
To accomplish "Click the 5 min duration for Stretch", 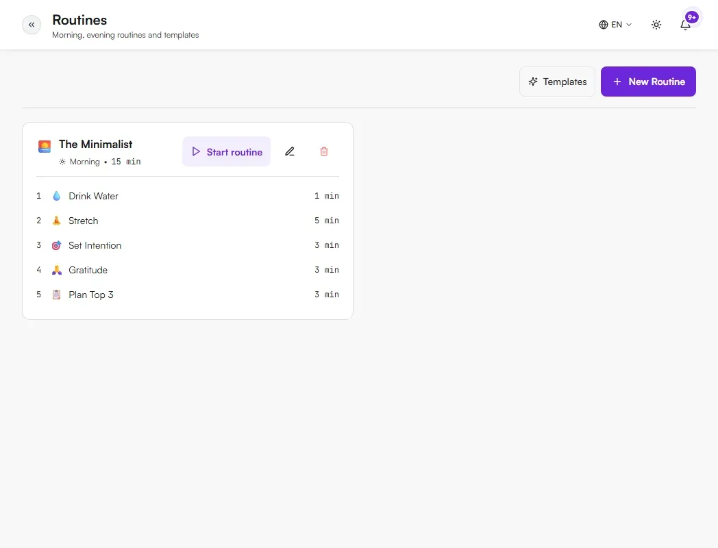I will 327,221.
